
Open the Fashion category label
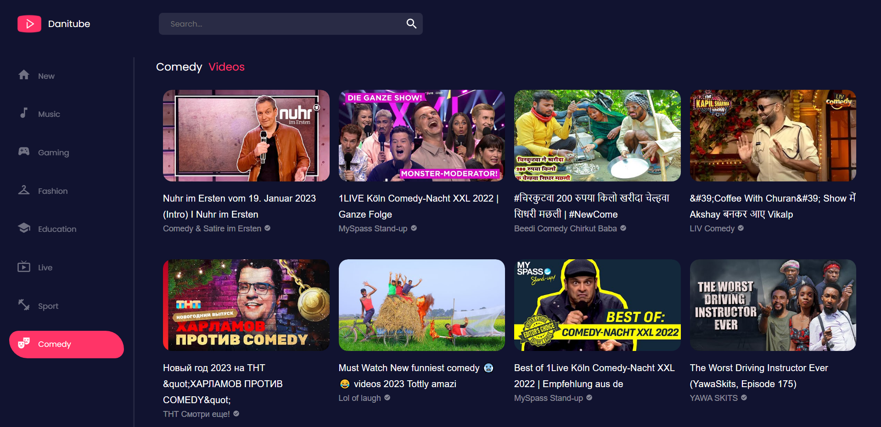53,191
